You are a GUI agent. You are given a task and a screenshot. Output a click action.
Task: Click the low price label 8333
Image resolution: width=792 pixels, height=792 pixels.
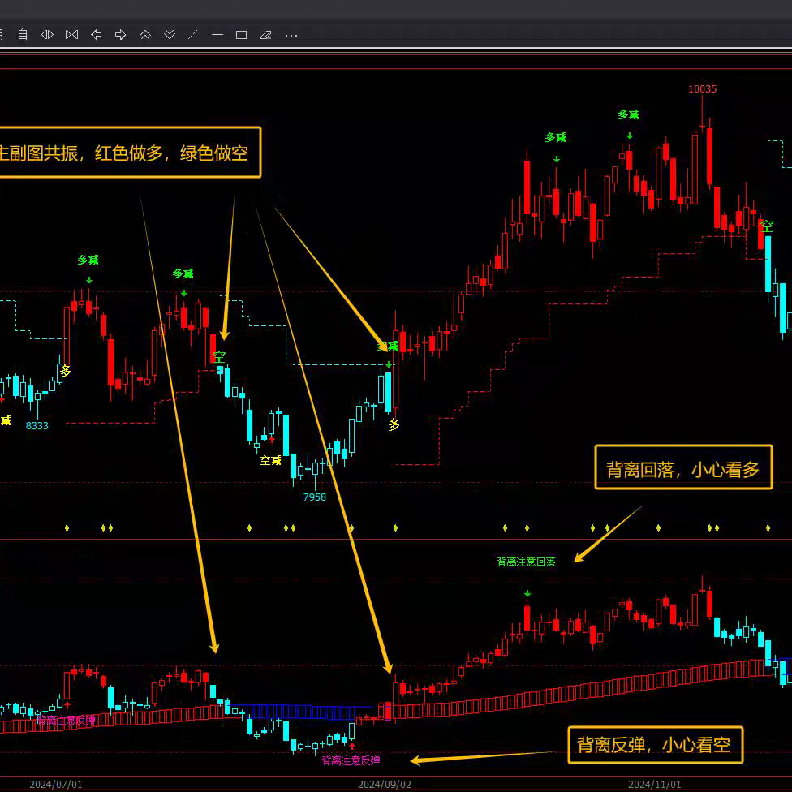point(37,426)
